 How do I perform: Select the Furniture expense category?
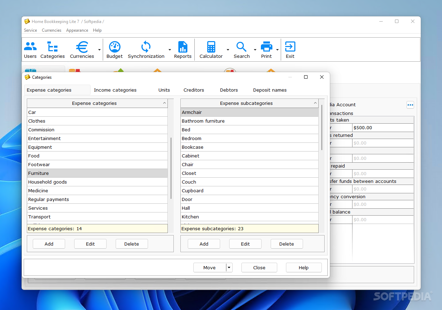point(97,173)
